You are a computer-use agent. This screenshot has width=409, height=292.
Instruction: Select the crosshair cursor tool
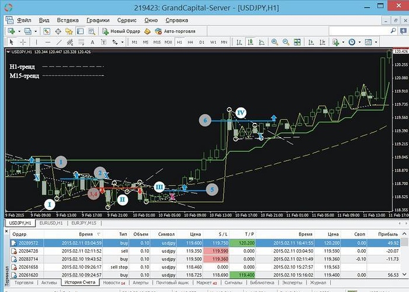point(23,42)
